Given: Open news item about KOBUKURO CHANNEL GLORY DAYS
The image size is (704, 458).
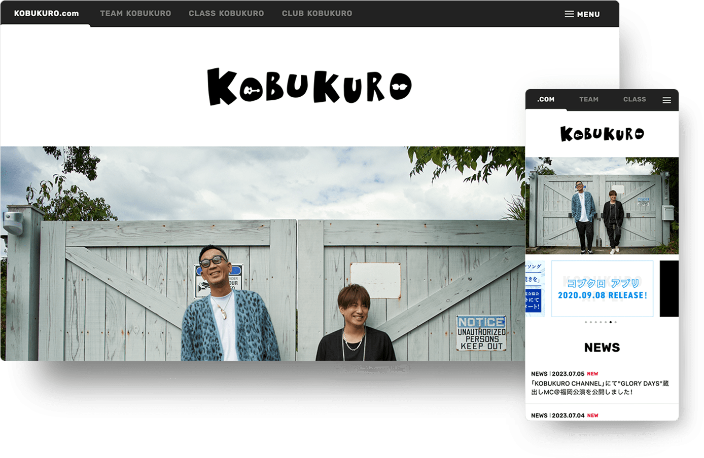Looking at the screenshot, I should [600, 388].
